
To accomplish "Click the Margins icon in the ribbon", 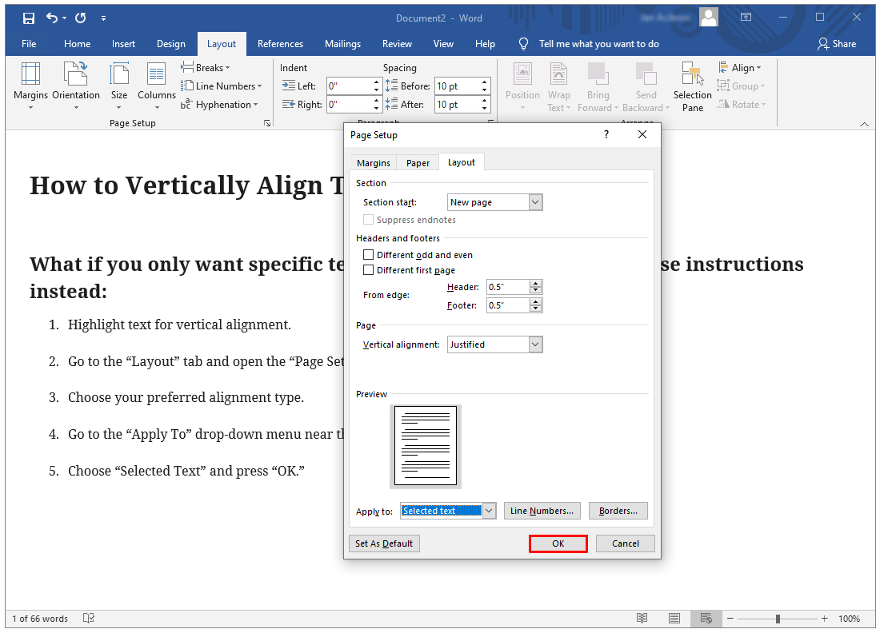I will (x=30, y=75).
